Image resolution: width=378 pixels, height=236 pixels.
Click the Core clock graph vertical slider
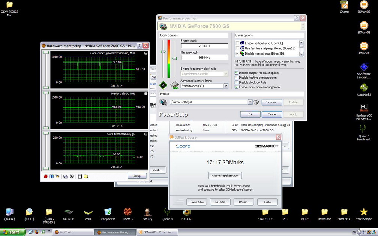click(46, 70)
